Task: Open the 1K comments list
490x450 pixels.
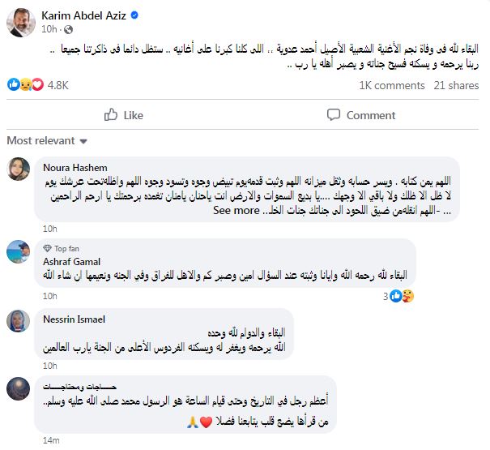Action: 392,84
